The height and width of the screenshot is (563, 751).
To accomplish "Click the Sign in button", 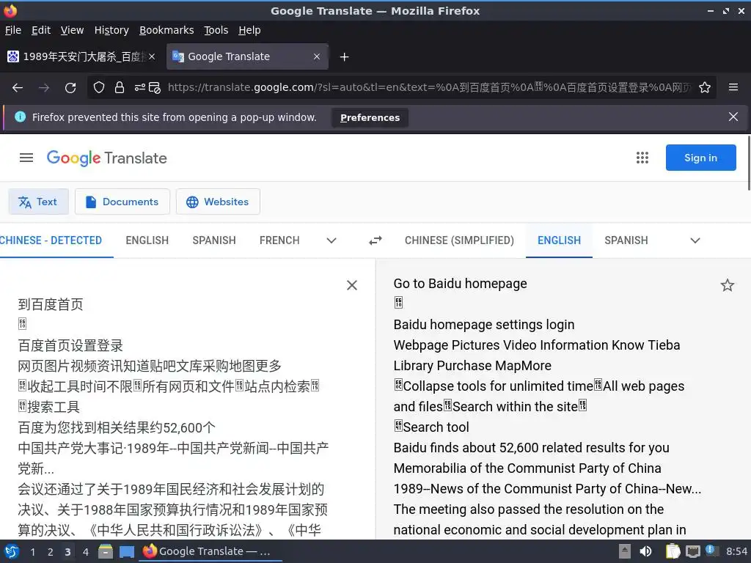I will click(700, 158).
